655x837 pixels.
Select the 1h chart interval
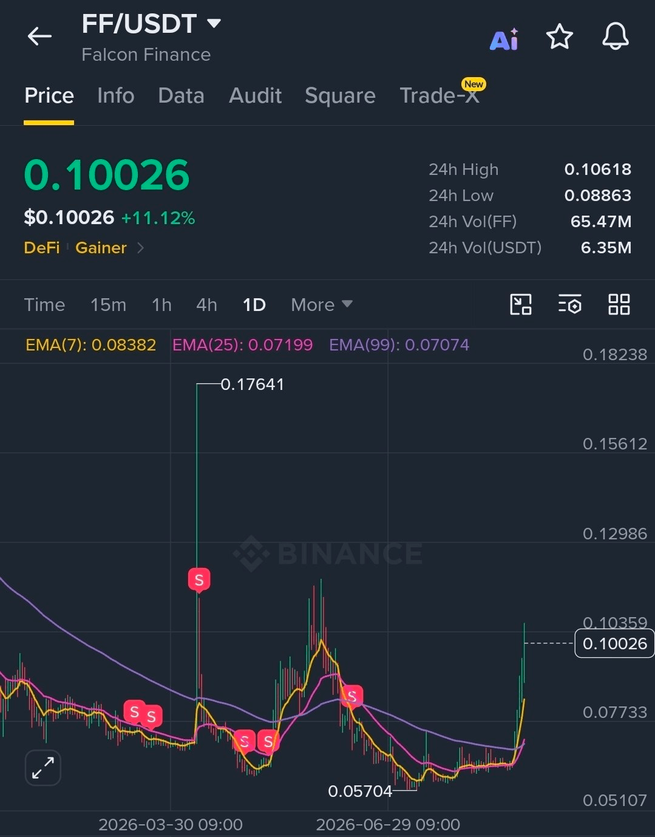[161, 304]
